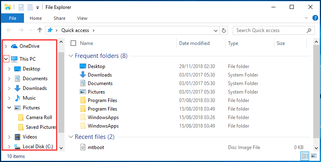Screen dimensions: 321x162
Task: Click the Up one level arrow
Action: (x=40, y=30)
